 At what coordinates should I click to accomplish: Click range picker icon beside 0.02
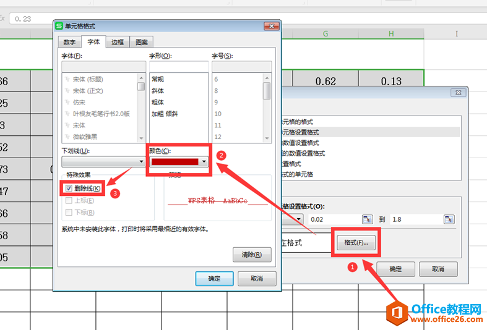click(368, 219)
